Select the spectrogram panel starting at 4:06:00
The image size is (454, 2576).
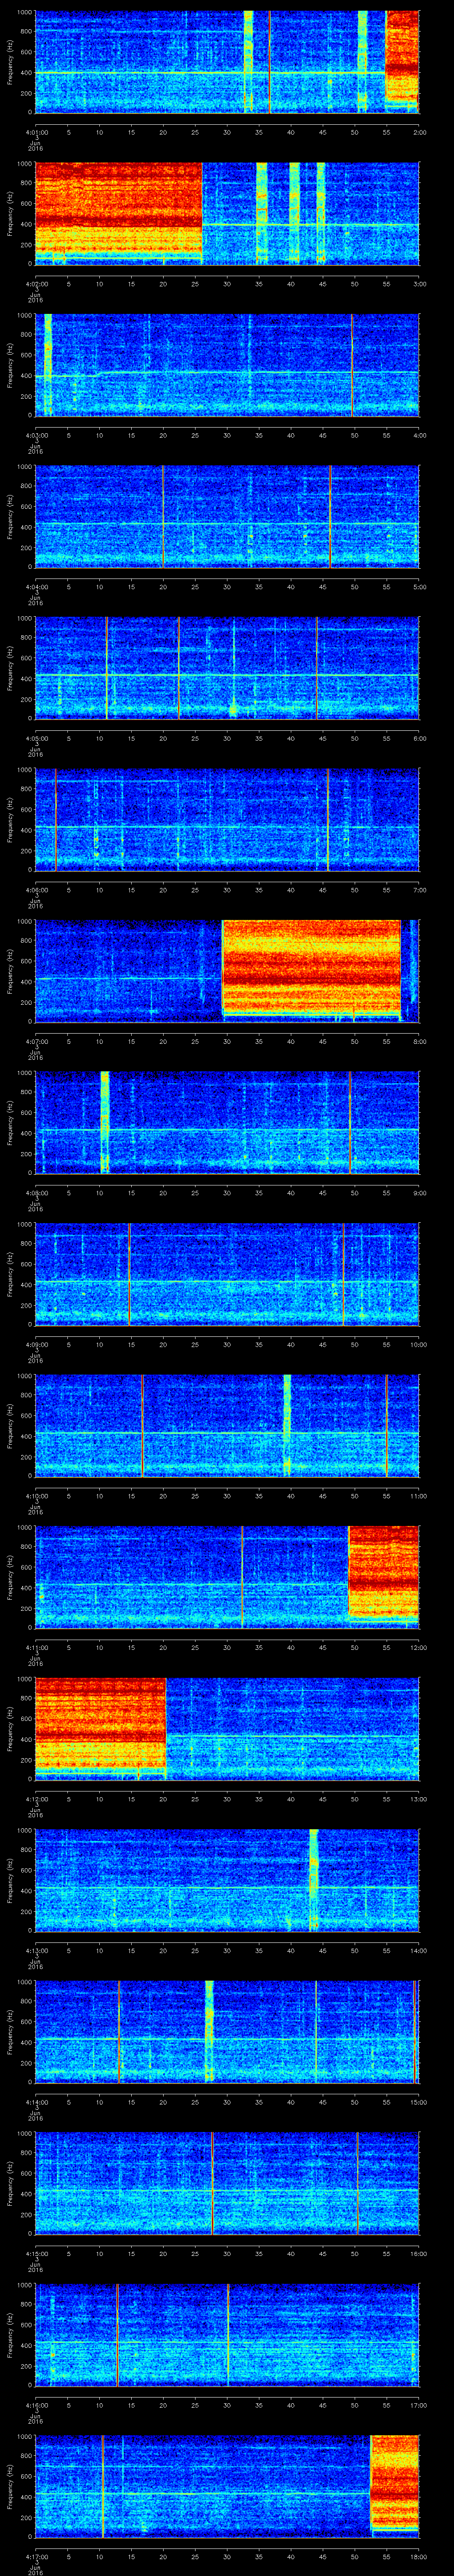[227, 819]
